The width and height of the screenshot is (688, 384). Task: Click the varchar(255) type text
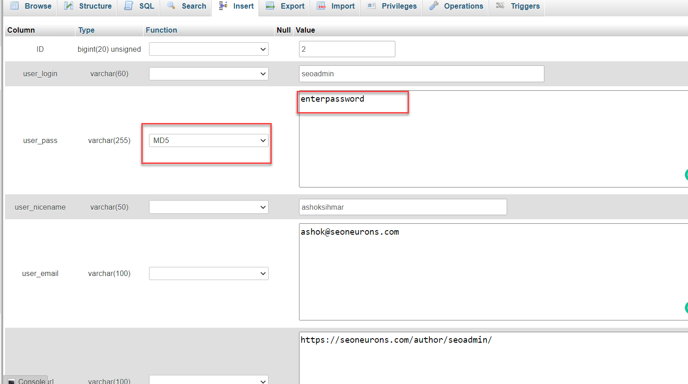click(109, 140)
